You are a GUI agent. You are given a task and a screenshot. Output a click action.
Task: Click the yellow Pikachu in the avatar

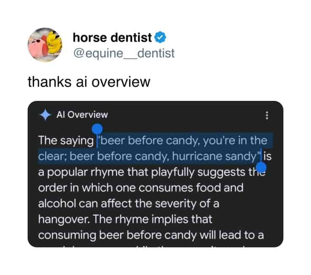coord(55,42)
